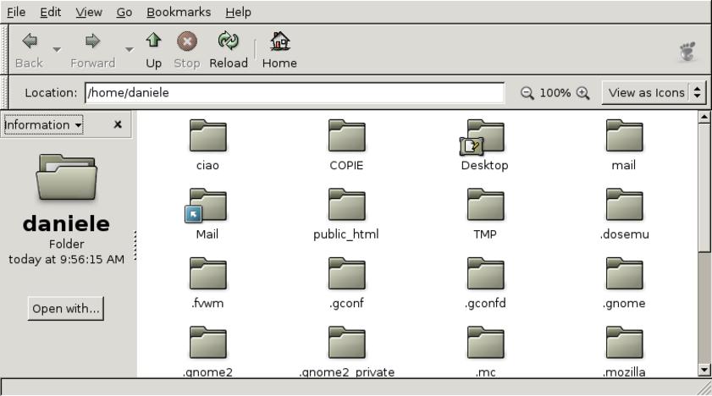Viewport: 712px width, 396px height.
Task: Click the scrollbar down arrow
Action: point(704,370)
